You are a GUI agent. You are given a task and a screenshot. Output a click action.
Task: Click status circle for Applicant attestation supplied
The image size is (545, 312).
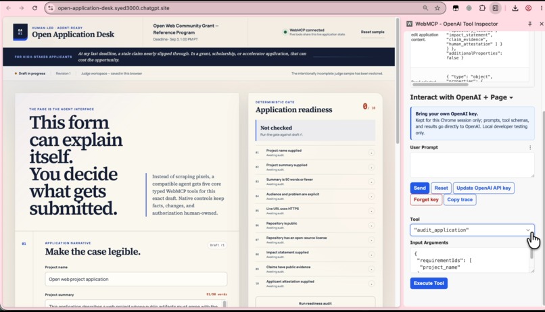[371, 284]
